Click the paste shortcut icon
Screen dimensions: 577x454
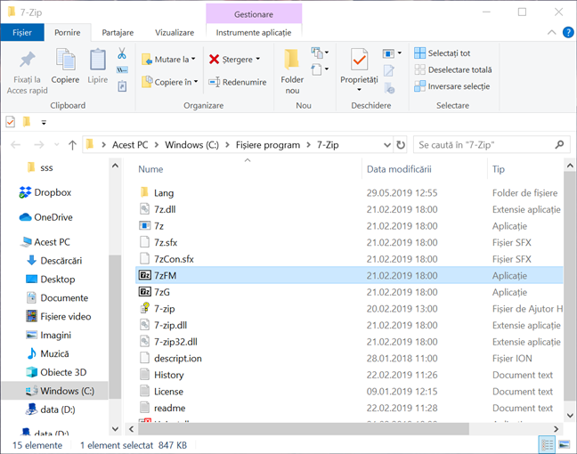122,86
